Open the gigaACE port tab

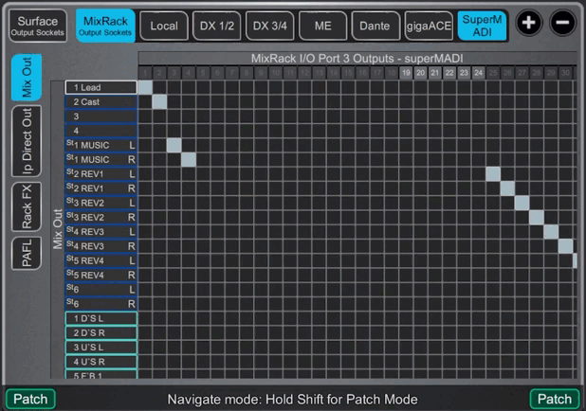(x=429, y=26)
